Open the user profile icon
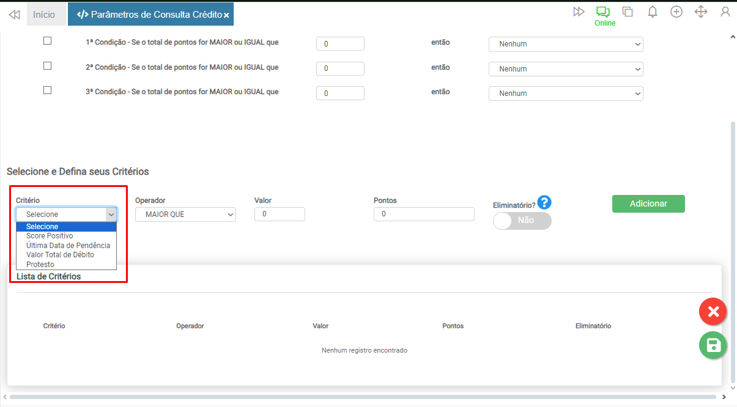This screenshot has width=737, height=407. pos(725,12)
